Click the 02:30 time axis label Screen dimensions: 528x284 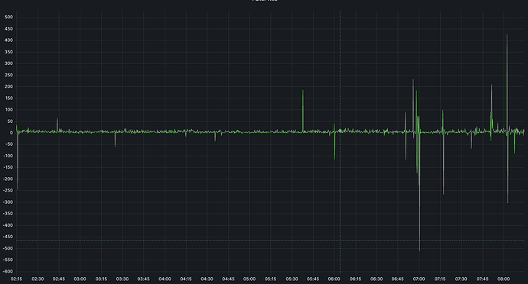click(x=37, y=279)
